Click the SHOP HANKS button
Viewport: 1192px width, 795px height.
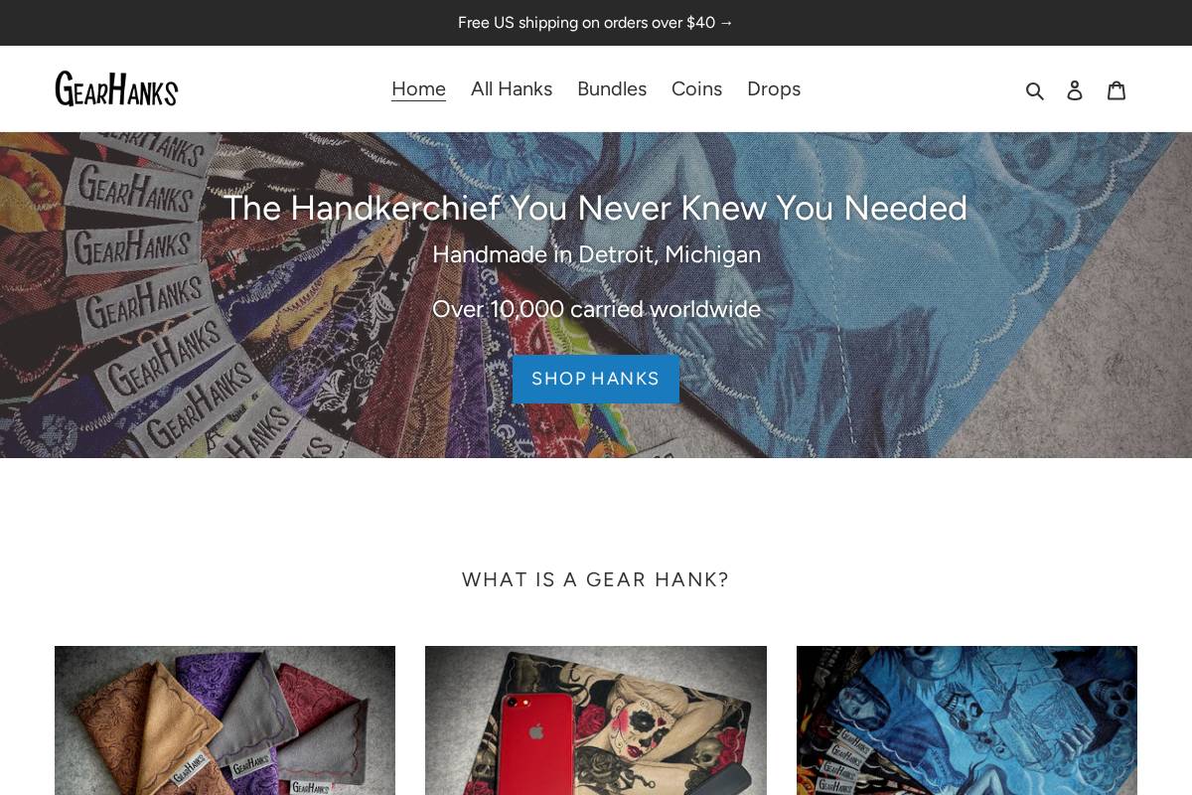(x=596, y=379)
